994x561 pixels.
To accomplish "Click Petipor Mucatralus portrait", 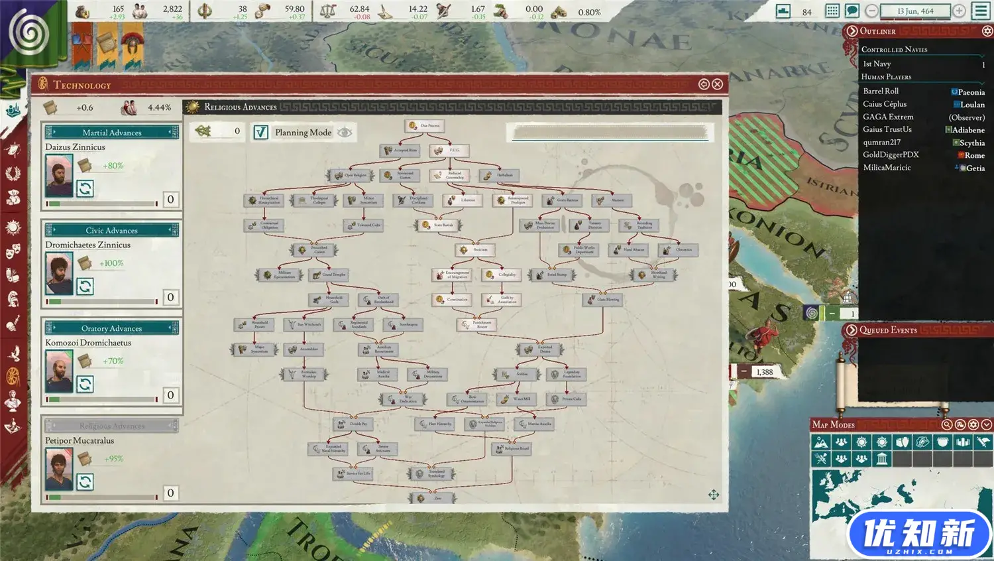I will pos(59,469).
